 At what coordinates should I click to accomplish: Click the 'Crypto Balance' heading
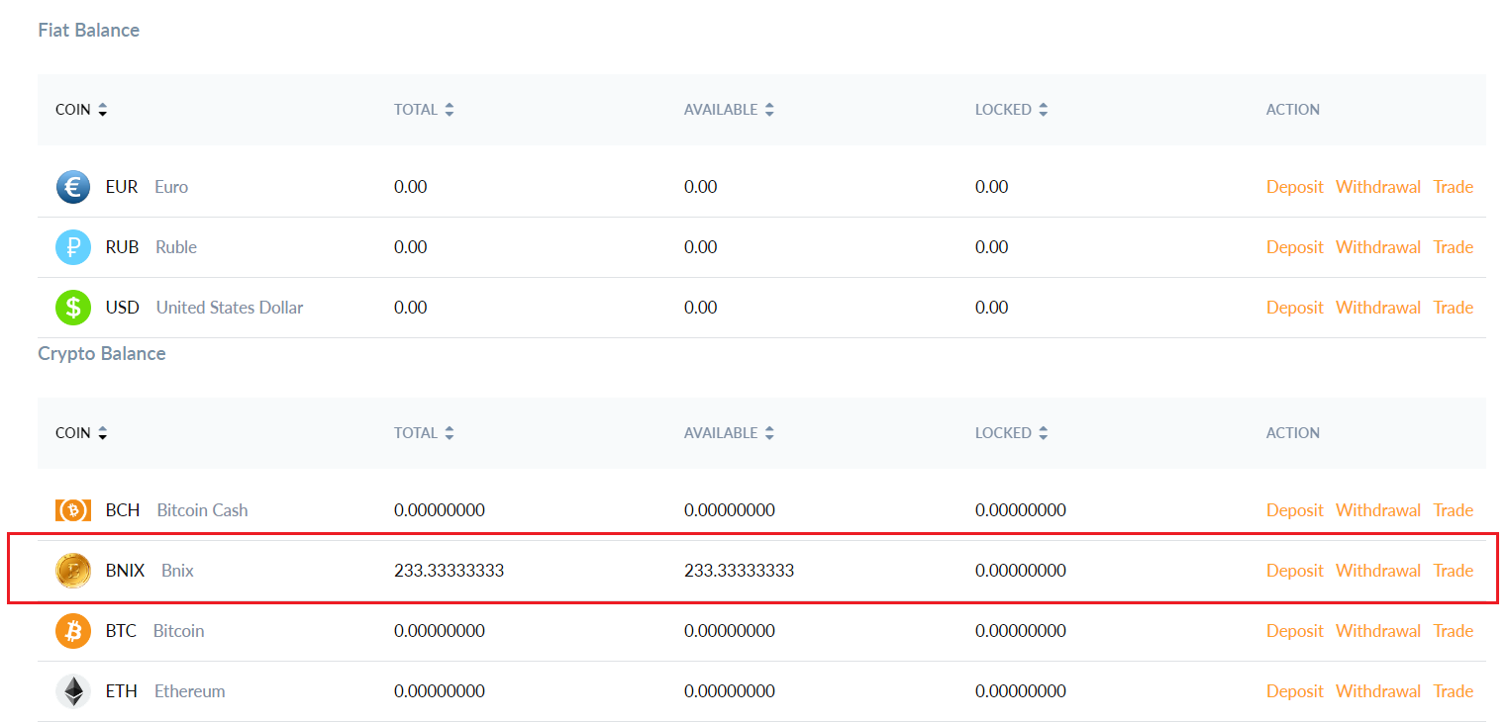pos(102,354)
